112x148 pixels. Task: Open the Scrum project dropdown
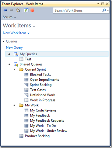tap(9, 17)
